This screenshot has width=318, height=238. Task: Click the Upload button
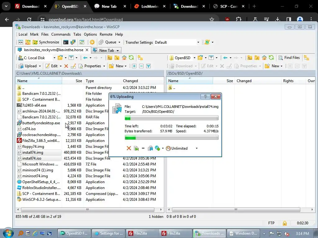coord(28,66)
